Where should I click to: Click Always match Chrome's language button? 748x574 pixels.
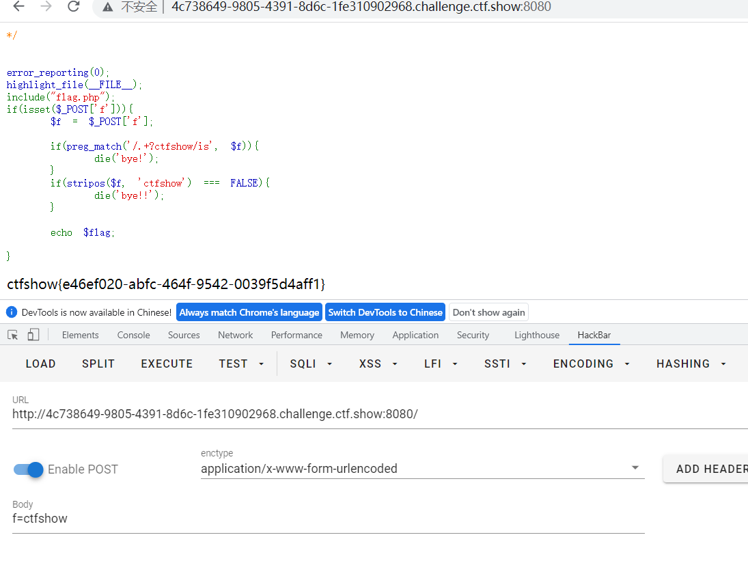pyautogui.click(x=249, y=312)
